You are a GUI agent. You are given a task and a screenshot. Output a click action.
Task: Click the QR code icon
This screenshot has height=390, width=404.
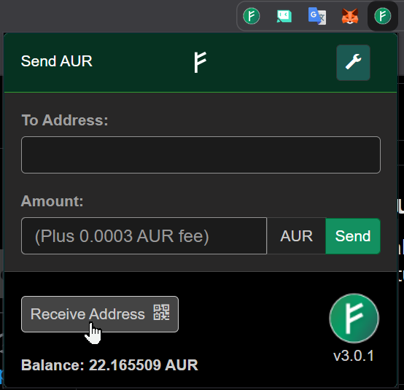(x=162, y=312)
